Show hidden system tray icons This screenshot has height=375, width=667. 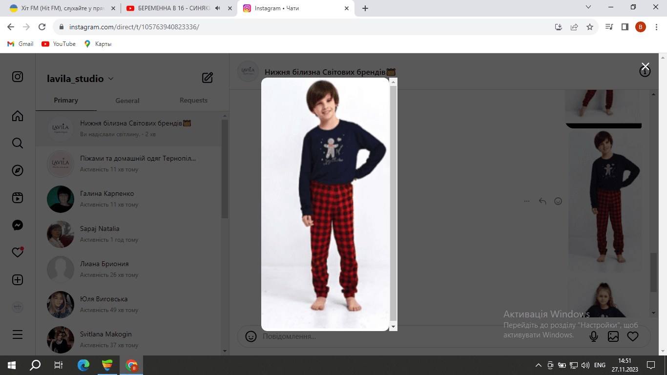[539, 365]
